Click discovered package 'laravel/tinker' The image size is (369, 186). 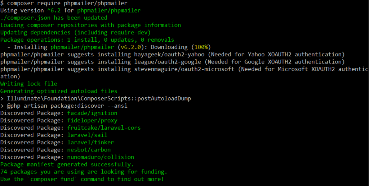[x=90, y=143]
